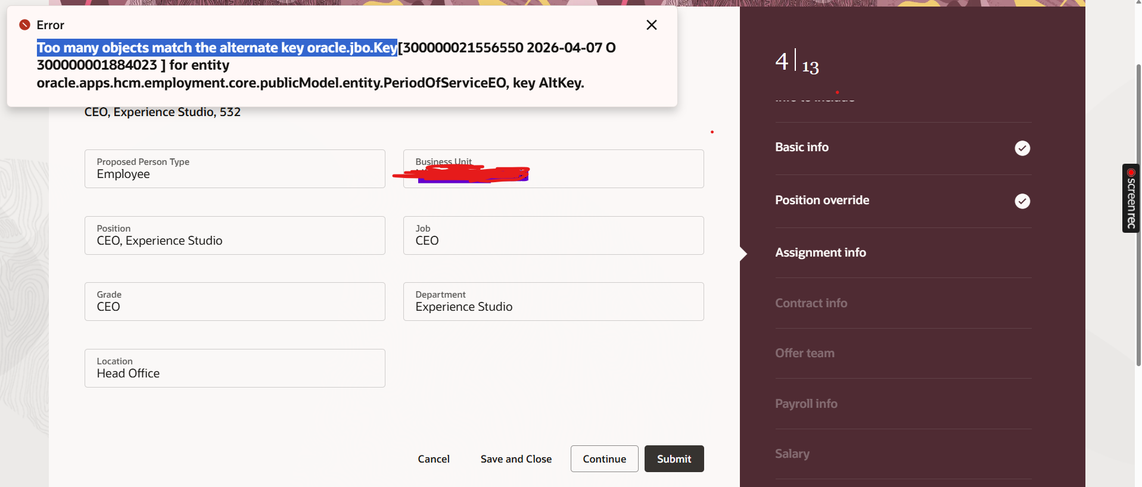Click the 'CEO, Experience Studio, 532' heading
Screen dimensions: 1142x487
(x=163, y=112)
